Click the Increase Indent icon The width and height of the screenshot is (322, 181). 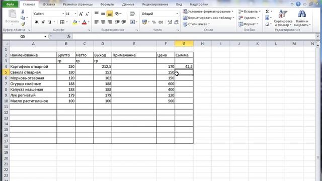[x=124, y=22]
